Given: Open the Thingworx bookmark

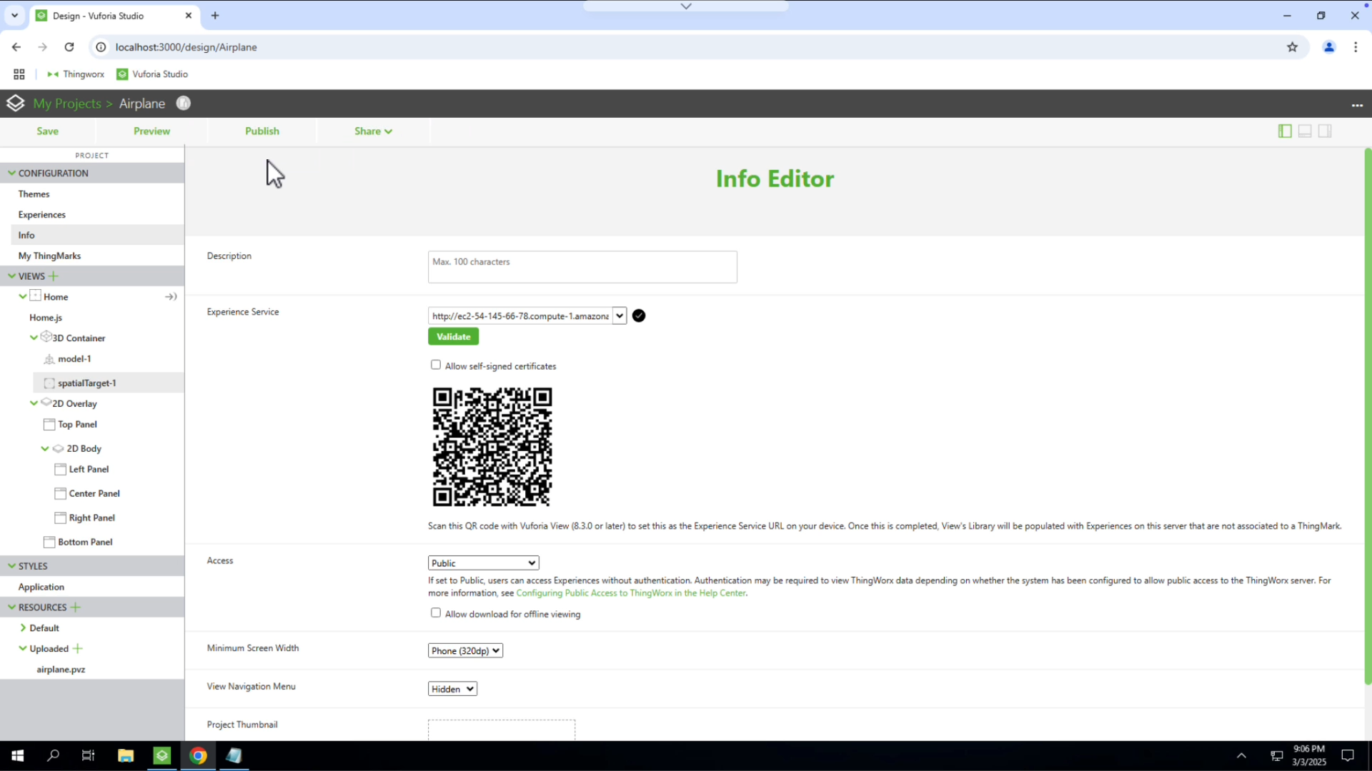Looking at the screenshot, I should [x=76, y=74].
